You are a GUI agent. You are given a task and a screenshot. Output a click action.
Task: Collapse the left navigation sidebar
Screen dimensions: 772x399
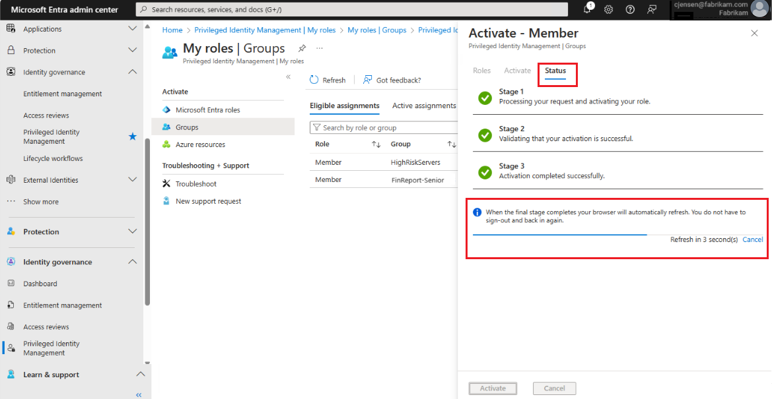pyautogui.click(x=139, y=394)
